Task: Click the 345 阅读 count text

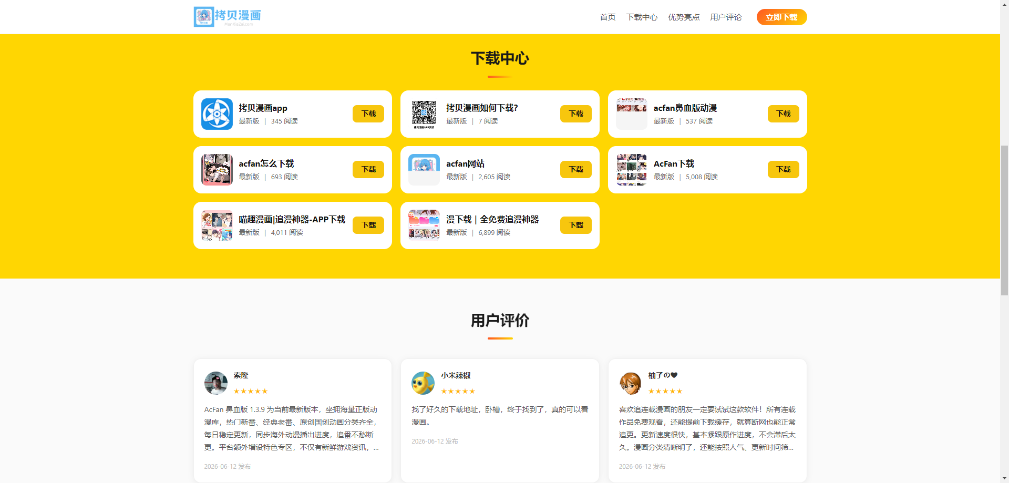Action: point(284,121)
